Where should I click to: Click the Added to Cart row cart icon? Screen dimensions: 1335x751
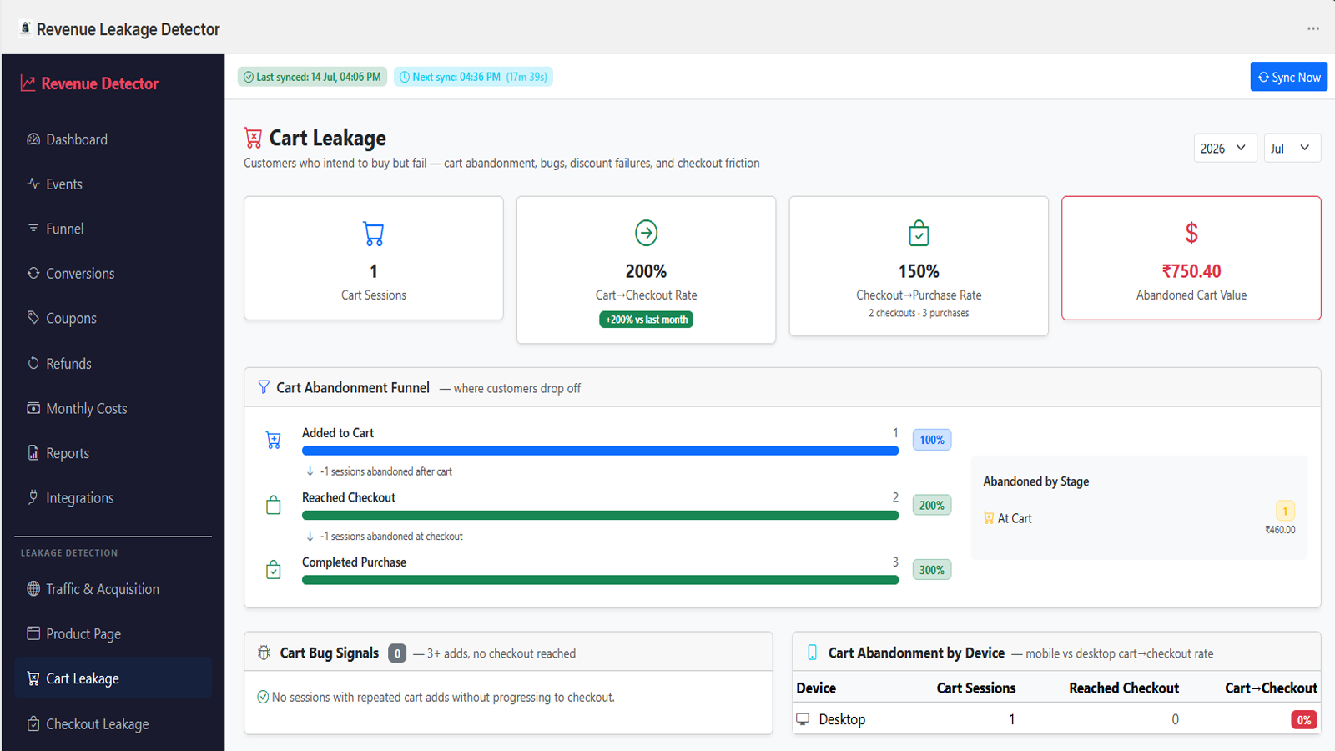click(x=273, y=440)
